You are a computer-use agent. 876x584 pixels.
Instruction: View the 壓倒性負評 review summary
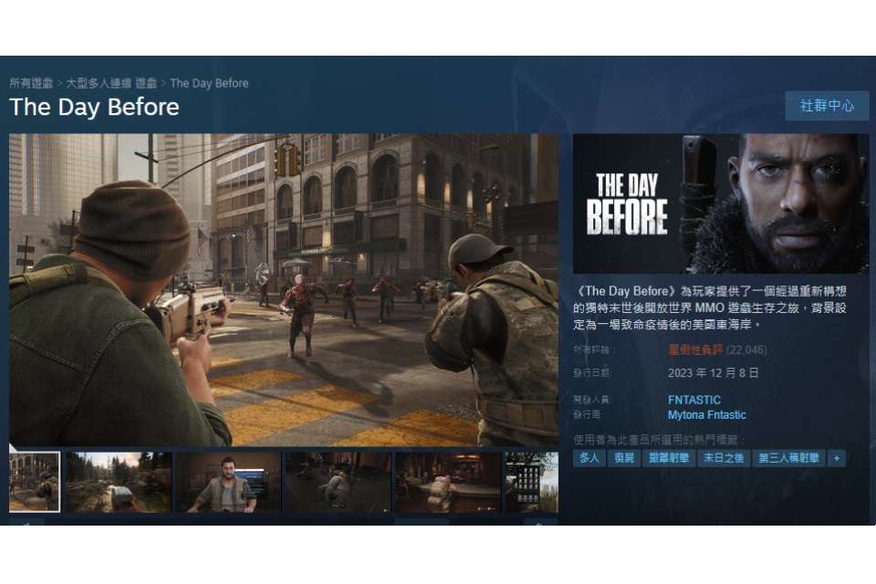click(x=695, y=349)
